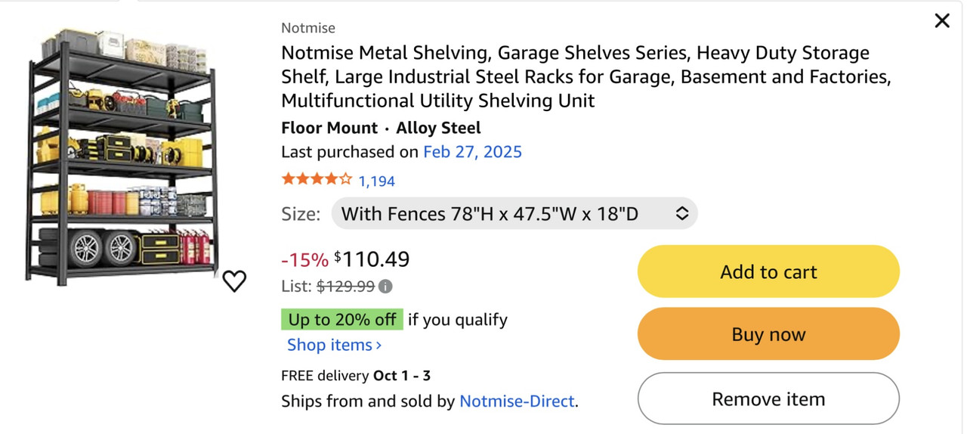The height and width of the screenshot is (434, 967).
Task: Visit the Notmise-Direct seller link
Action: [x=517, y=401]
